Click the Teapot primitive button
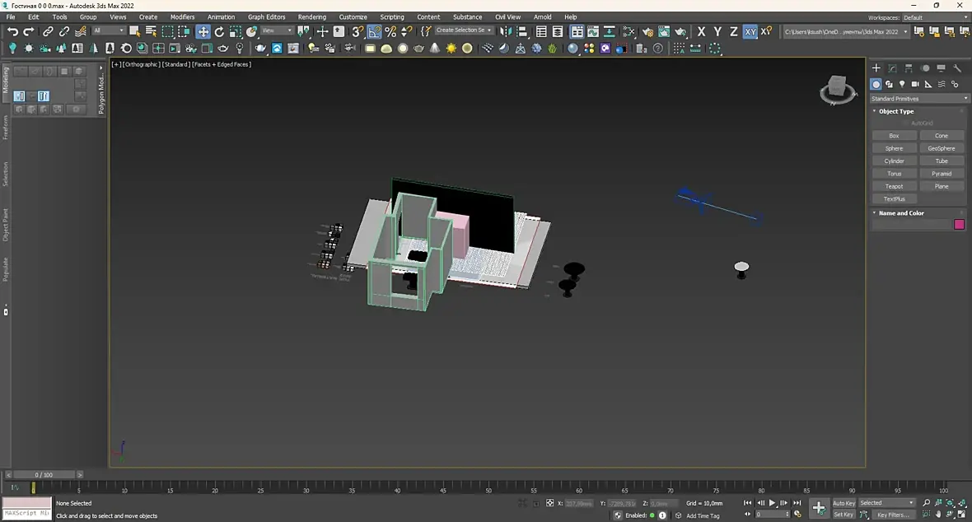The width and height of the screenshot is (972, 522). click(x=894, y=186)
